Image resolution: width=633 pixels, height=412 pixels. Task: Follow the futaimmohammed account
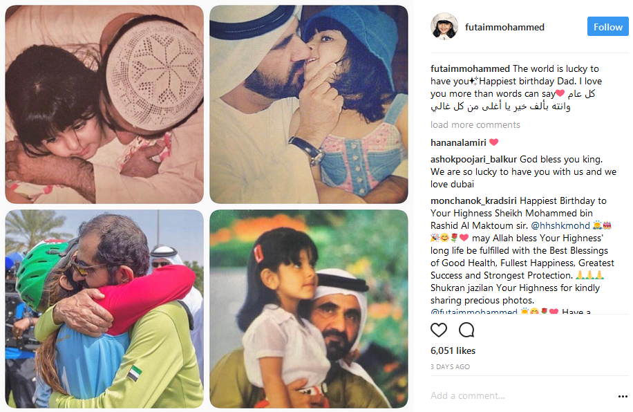[607, 27]
